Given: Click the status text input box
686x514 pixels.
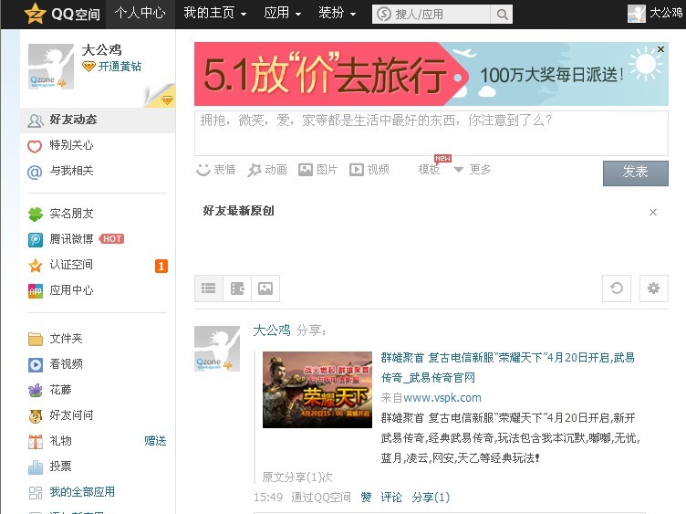Looking at the screenshot, I should tap(431, 133).
